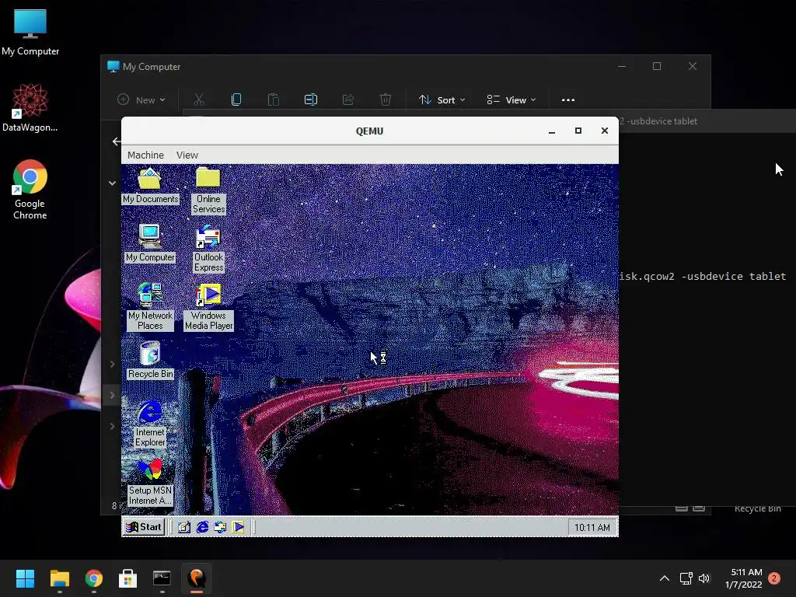Open DataWagon shortcut on host desktop
The image size is (796, 597).
[x=30, y=108]
